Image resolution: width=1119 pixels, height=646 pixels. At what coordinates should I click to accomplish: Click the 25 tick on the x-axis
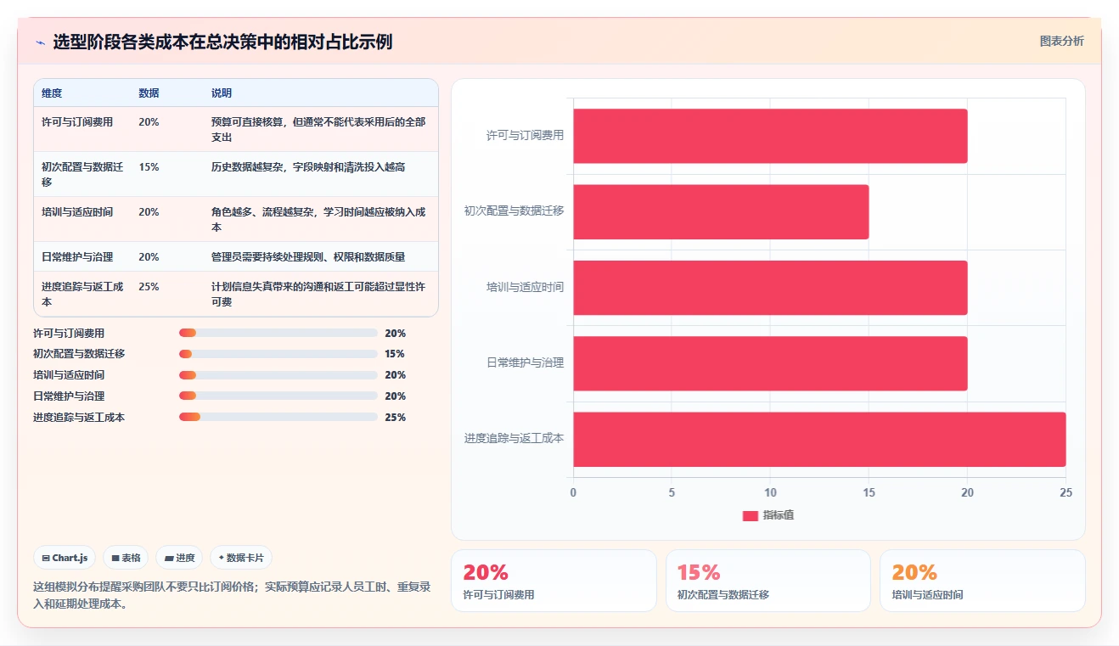pyautogui.click(x=1066, y=492)
